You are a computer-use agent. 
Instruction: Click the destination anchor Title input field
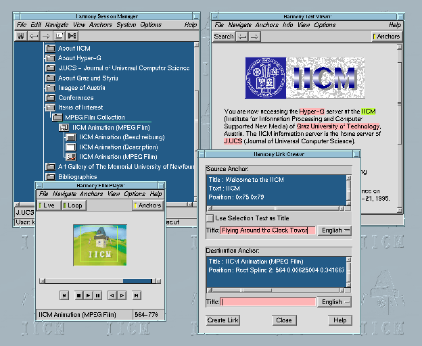coord(268,302)
